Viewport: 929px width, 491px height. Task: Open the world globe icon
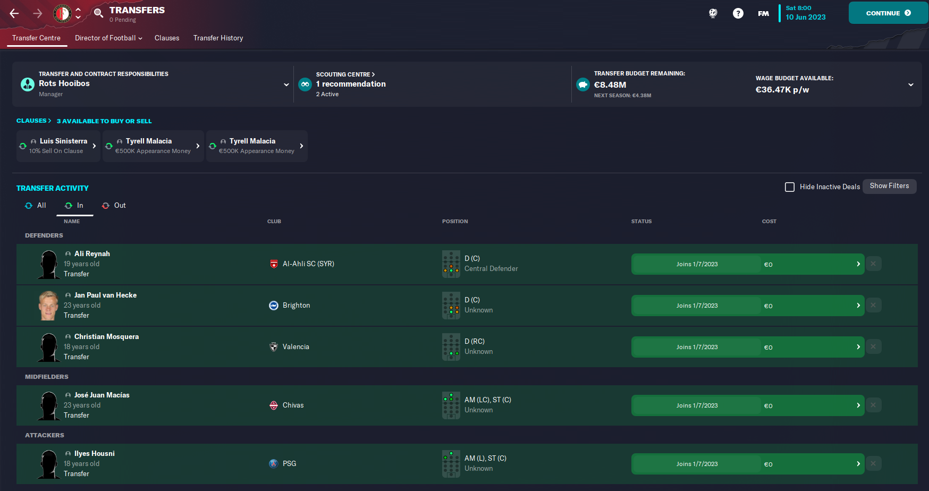point(713,13)
